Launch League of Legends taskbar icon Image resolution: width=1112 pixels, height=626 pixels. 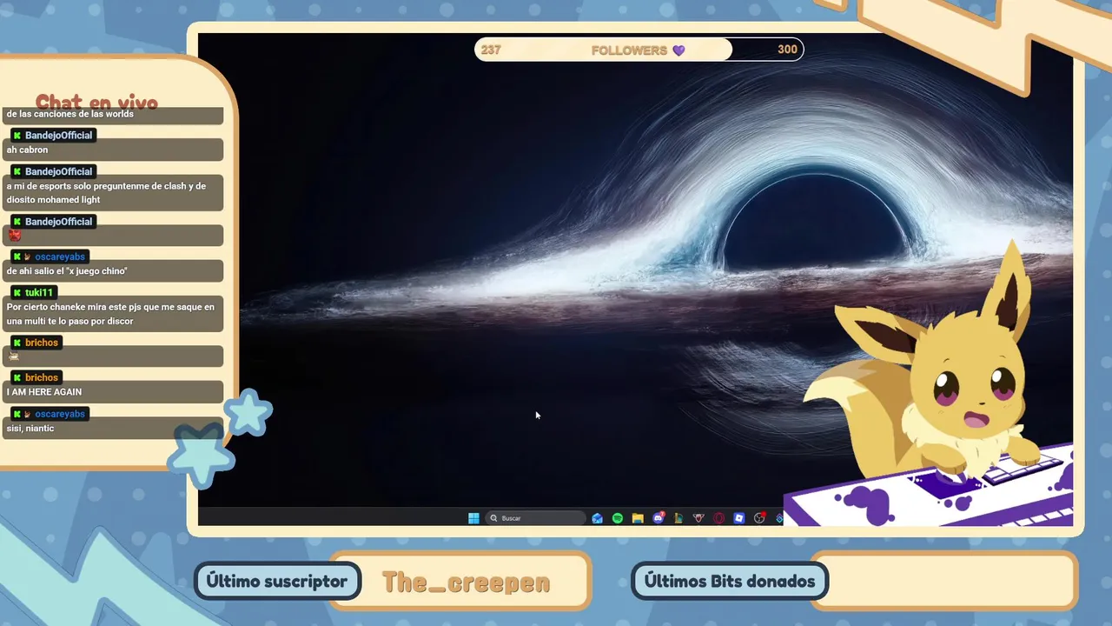coord(678,518)
